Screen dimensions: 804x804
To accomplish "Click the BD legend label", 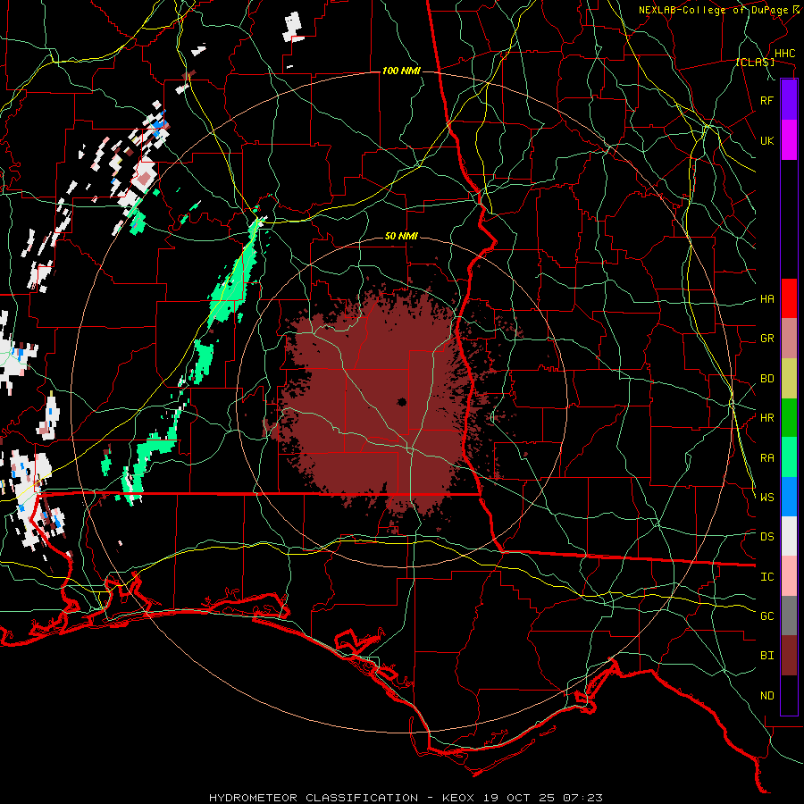I will [766, 379].
